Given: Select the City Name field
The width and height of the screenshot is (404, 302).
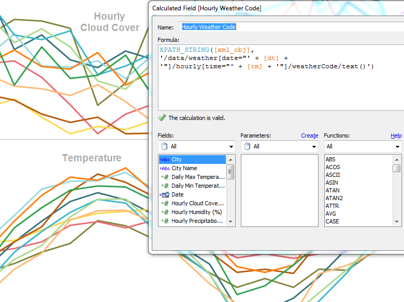Looking at the screenshot, I should click(x=192, y=168).
